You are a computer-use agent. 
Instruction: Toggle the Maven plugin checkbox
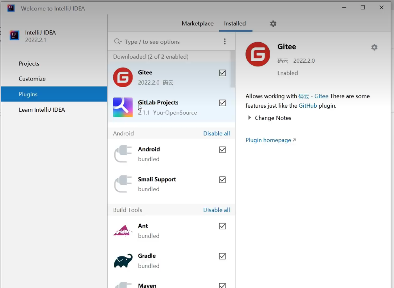222,285
